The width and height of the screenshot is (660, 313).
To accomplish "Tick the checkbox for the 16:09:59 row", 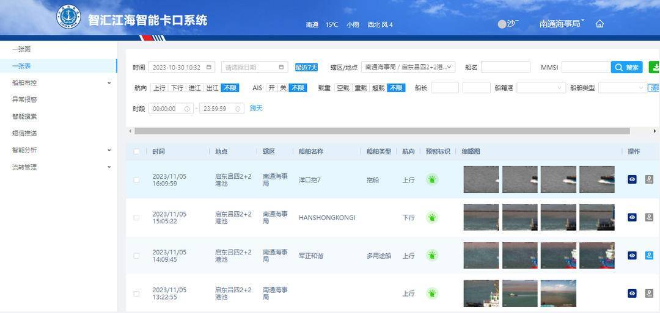I will click(x=136, y=180).
